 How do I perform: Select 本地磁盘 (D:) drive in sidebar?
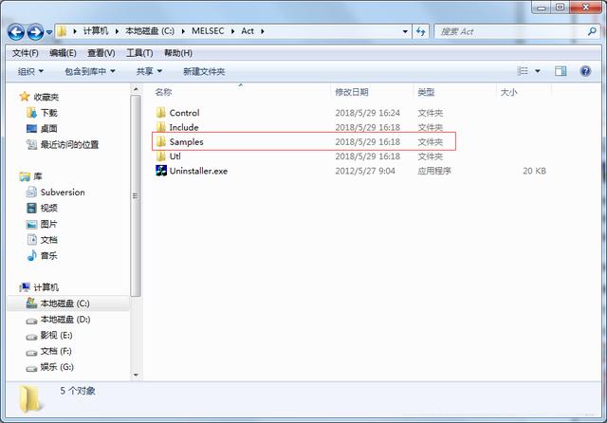tap(64, 320)
